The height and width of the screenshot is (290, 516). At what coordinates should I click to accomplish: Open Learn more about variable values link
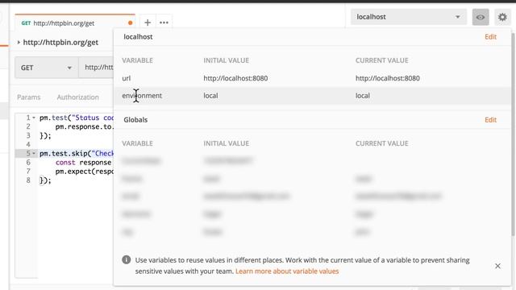(x=287, y=271)
